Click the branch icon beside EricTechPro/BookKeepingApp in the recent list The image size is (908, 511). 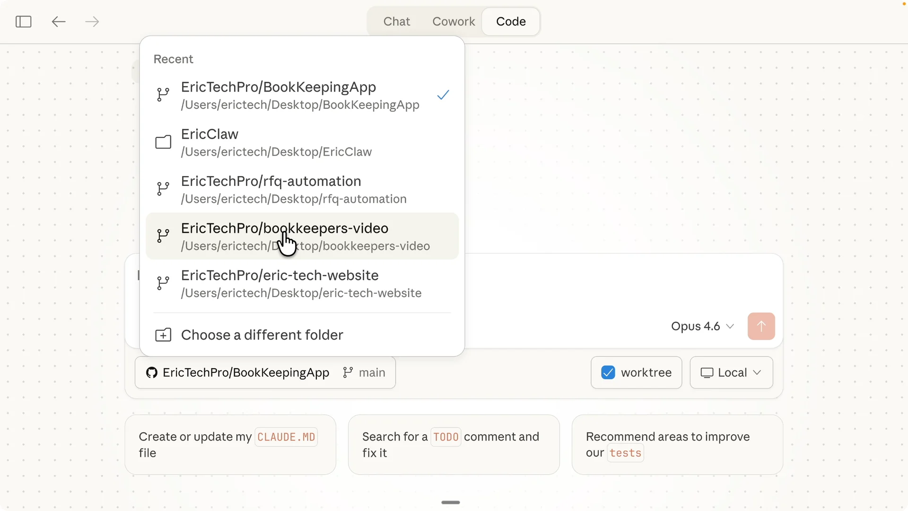click(163, 95)
